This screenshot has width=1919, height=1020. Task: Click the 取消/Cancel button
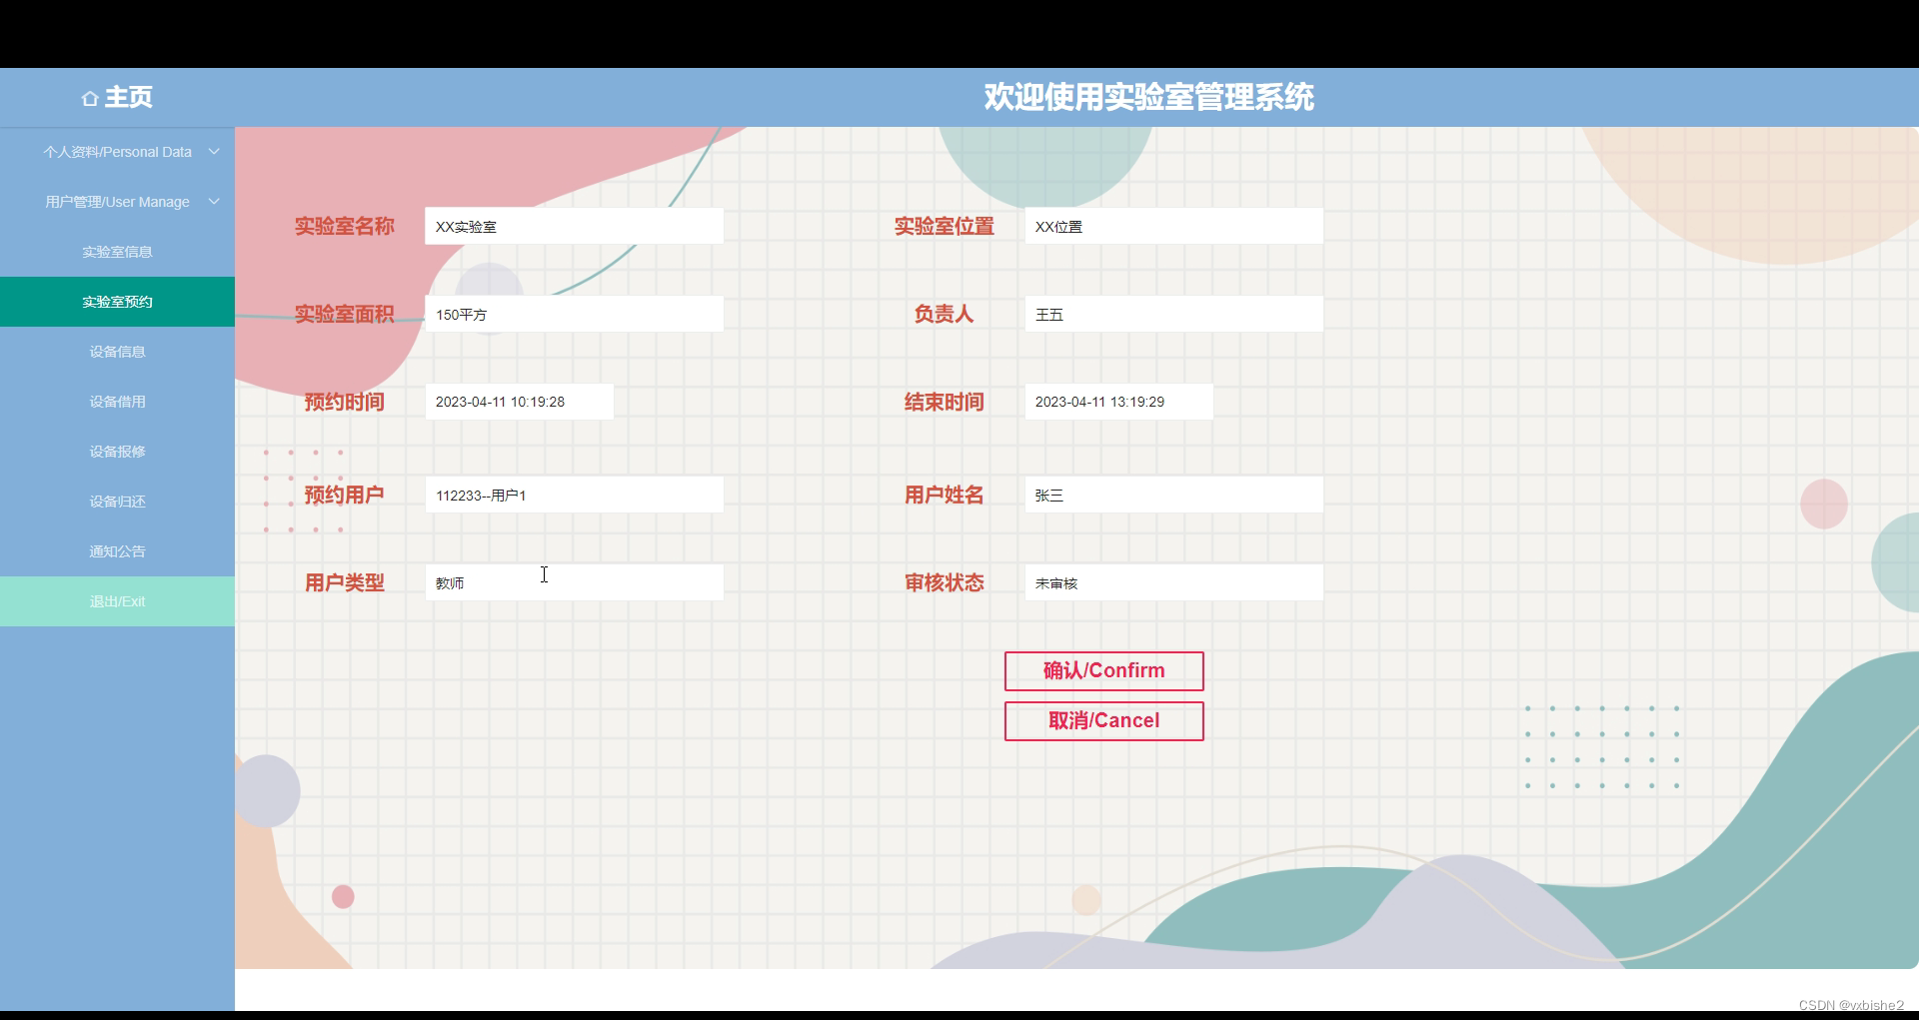click(1103, 721)
